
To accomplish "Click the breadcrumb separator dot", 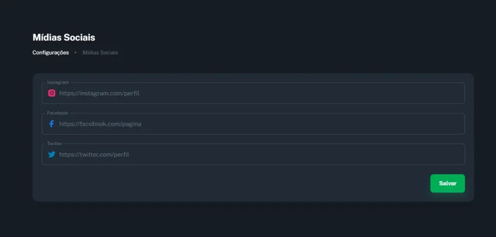I will [75, 52].
